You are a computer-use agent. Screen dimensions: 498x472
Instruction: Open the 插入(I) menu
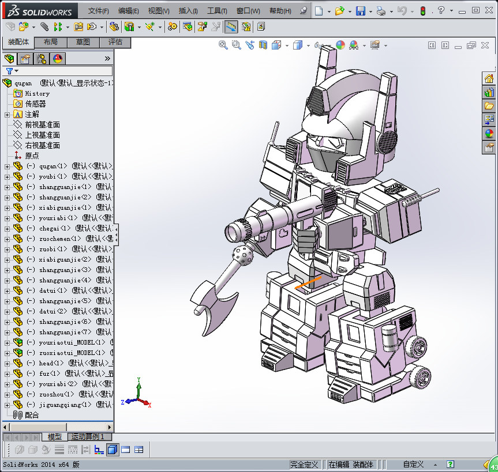tap(188, 11)
